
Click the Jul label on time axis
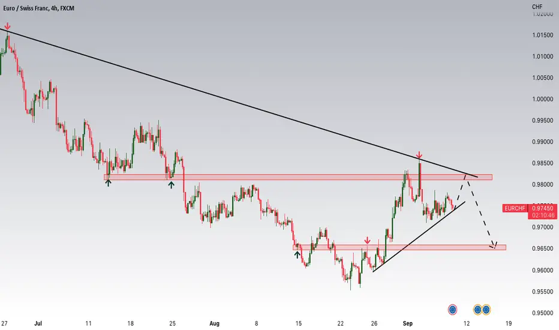coord(38,323)
